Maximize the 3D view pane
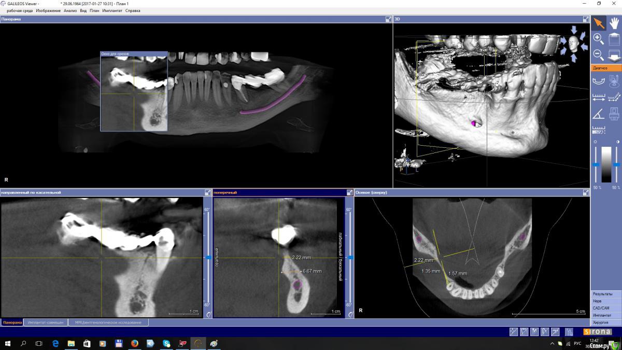Screen dimensions: 622x350 [586, 19]
